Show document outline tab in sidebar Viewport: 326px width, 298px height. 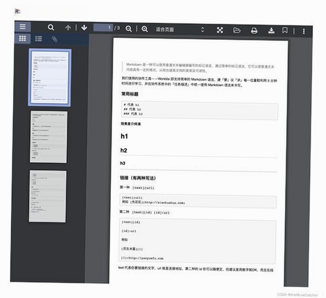tap(39, 39)
